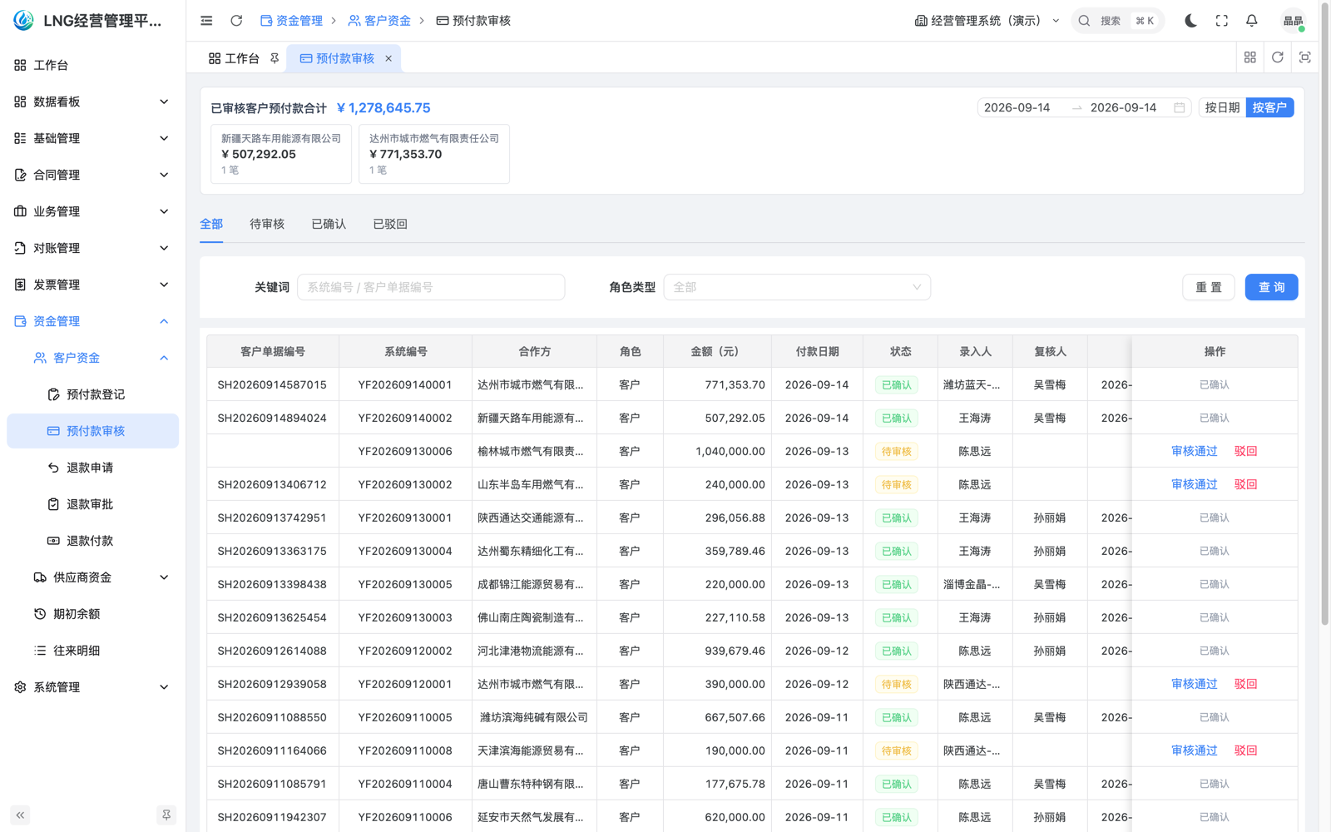Image resolution: width=1331 pixels, height=832 pixels.
Task: Click the 达州市城市燃气有限责任公司 summary card
Action: [x=434, y=154]
